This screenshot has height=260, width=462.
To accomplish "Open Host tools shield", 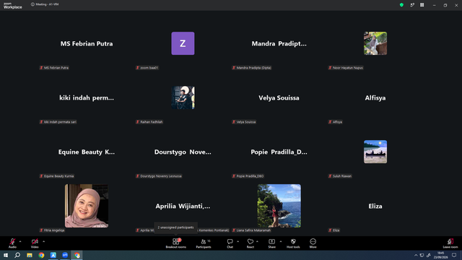I will tap(293, 243).
